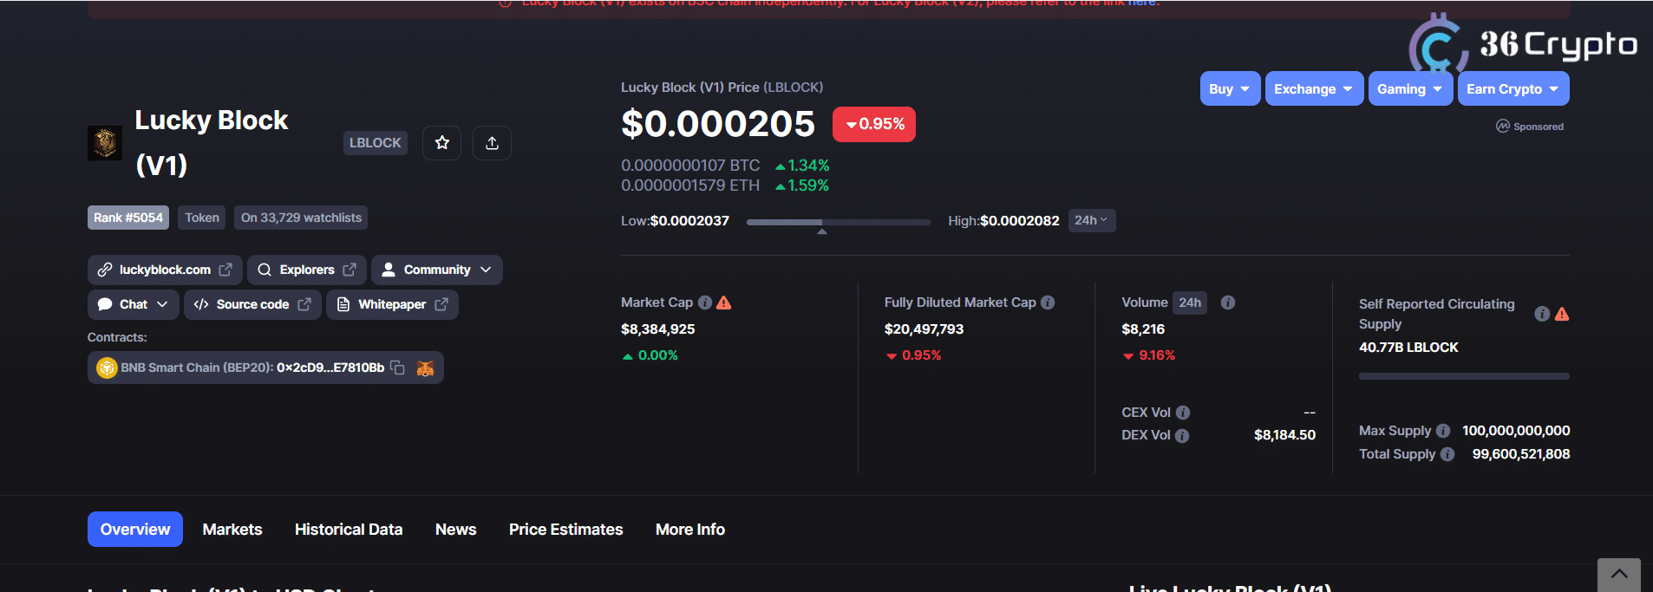Open DEX Vol info icon
The width and height of the screenshot is (1653, 592).
pos(1182,436)
